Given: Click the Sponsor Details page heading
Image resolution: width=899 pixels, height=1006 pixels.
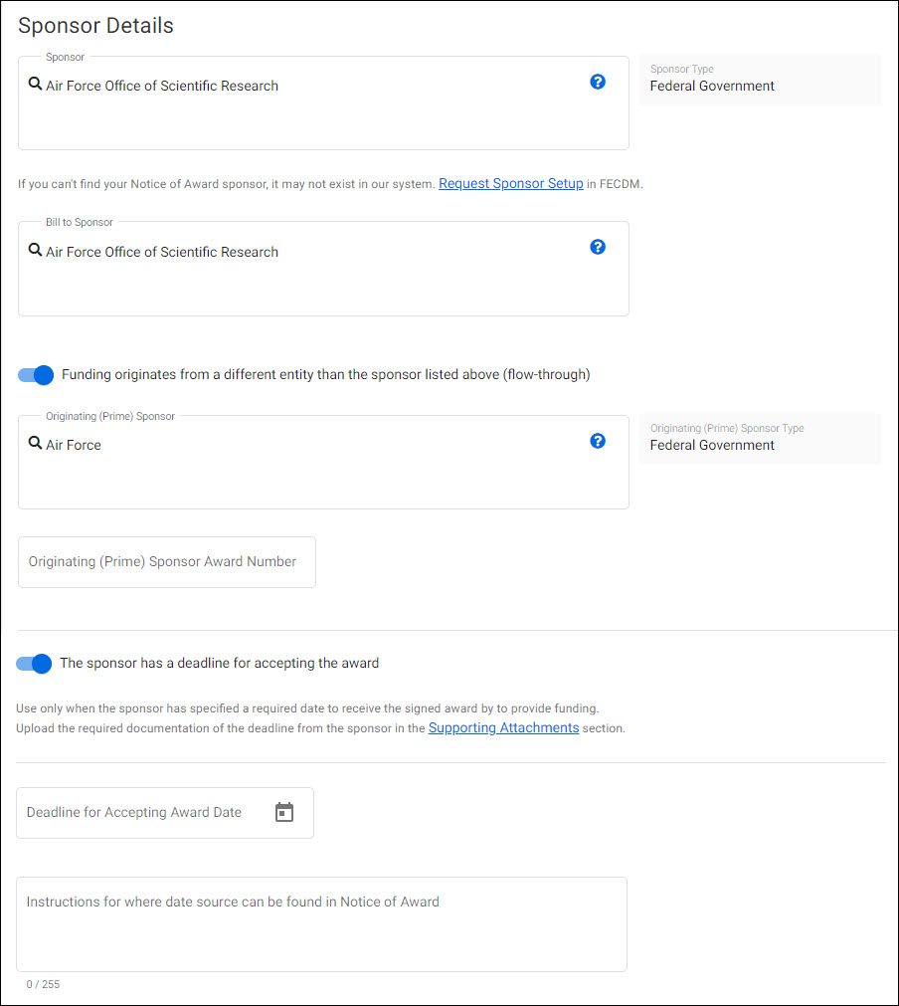Looking at the screenshot, I should (94, 26).
